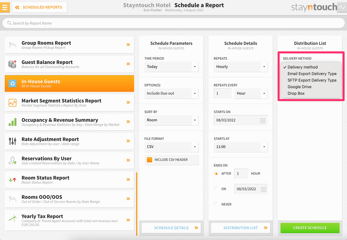Click chevron arrows on Rooms OOO/OOS
The height and width of the screenshot is (240, 347).
(128, 199)
